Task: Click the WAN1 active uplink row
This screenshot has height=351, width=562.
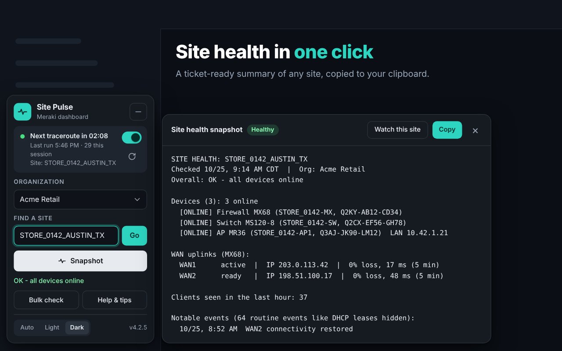Action: (x=309, y=265)
